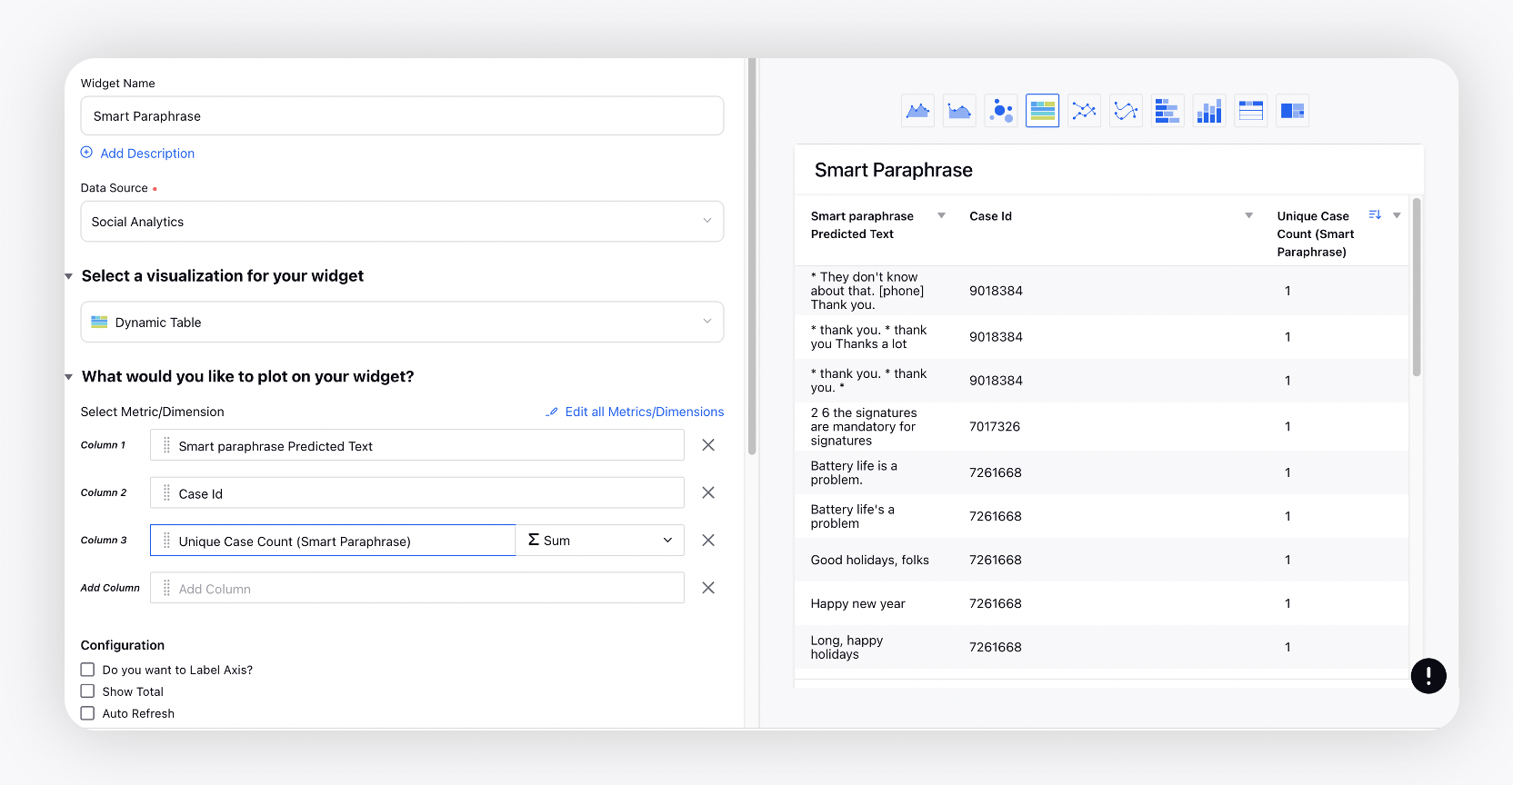Enable Auto Refresh checkbox

tap(87, 713)
